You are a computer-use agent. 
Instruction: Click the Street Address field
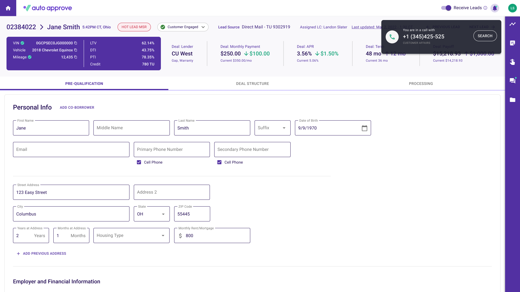pyautogui.click(x=71, y=192)
